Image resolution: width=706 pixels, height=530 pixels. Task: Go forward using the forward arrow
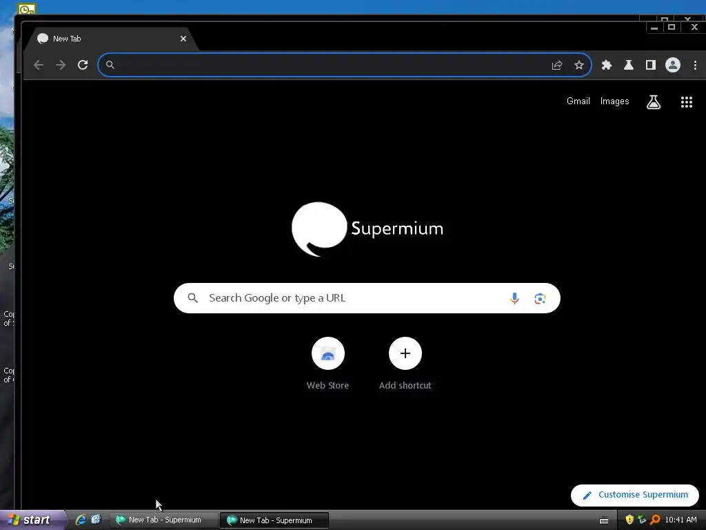61,65
